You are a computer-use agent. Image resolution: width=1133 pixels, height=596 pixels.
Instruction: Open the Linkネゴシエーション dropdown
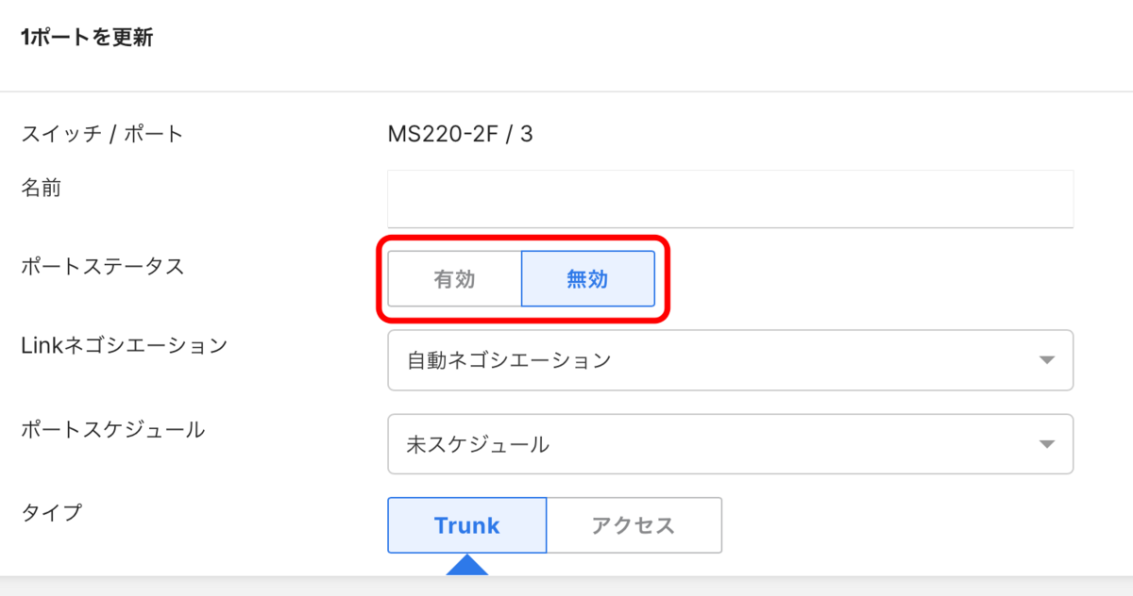coord(731,360)
